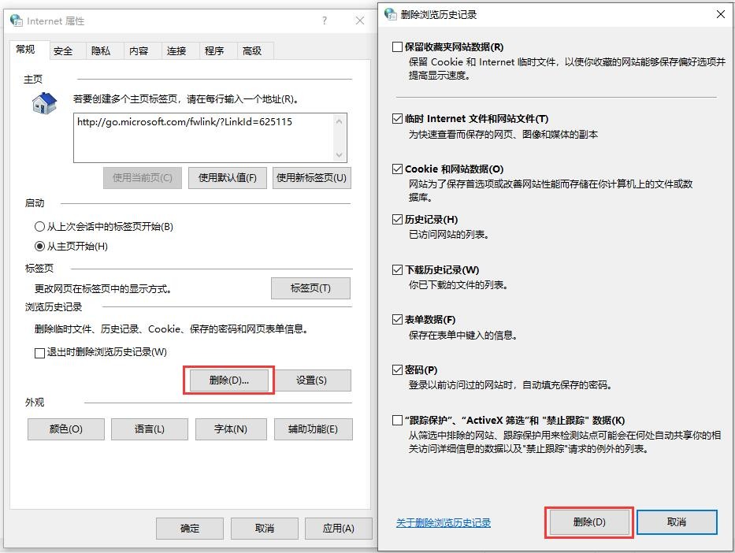735x553 pixels.
Task: Open the 颜色(O) settings
Action: pyautogui.click(x=65, y=429)
